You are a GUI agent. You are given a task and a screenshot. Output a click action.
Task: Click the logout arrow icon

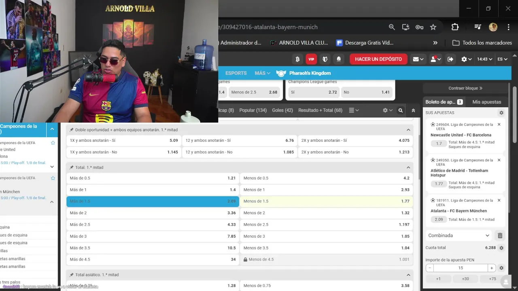coord(450,59)
